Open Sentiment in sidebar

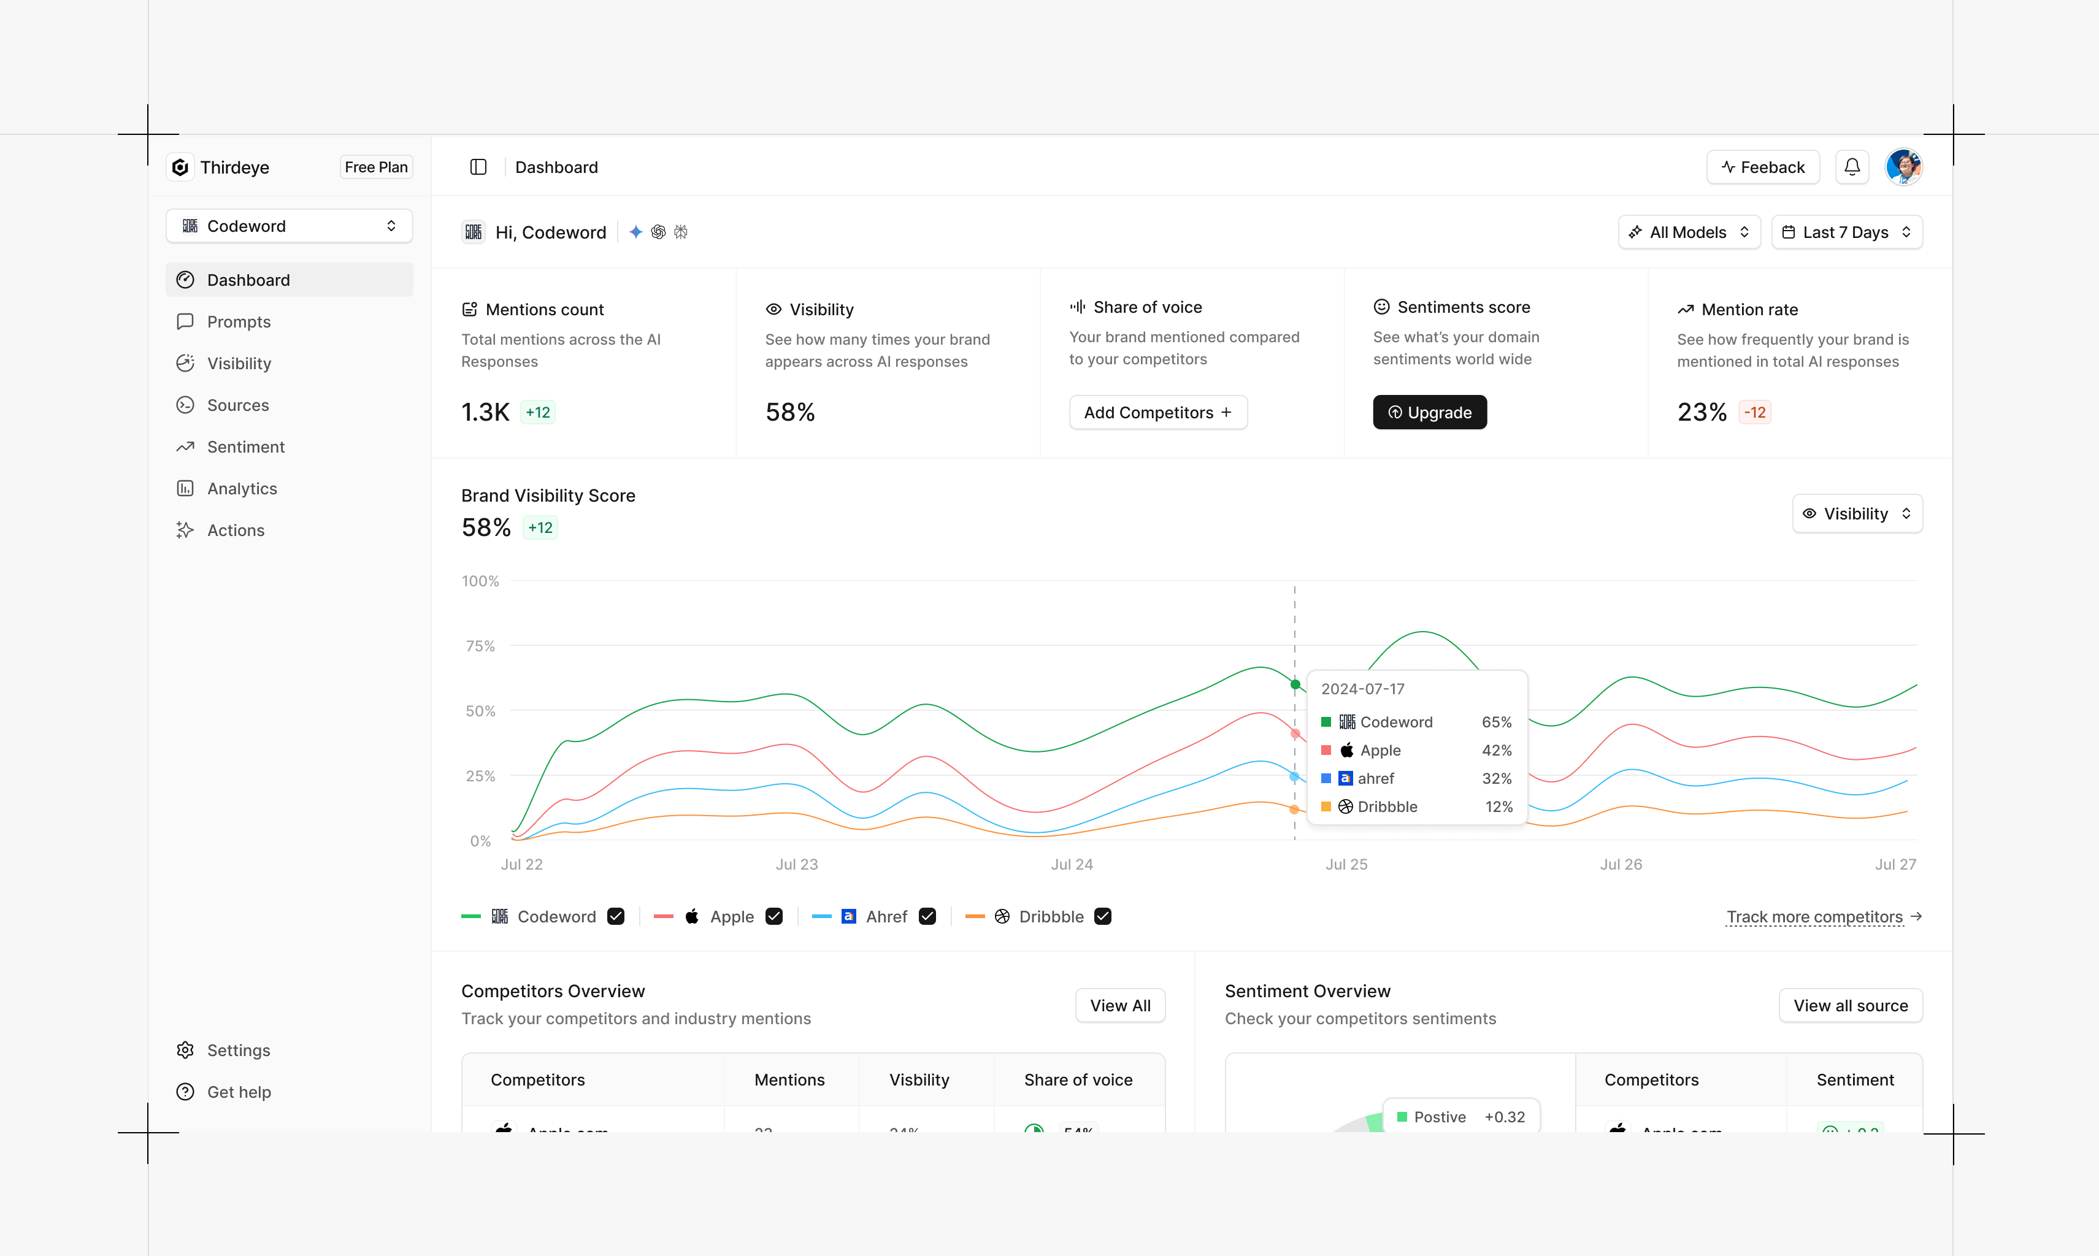pyautogui.click(x=289, y=446)
